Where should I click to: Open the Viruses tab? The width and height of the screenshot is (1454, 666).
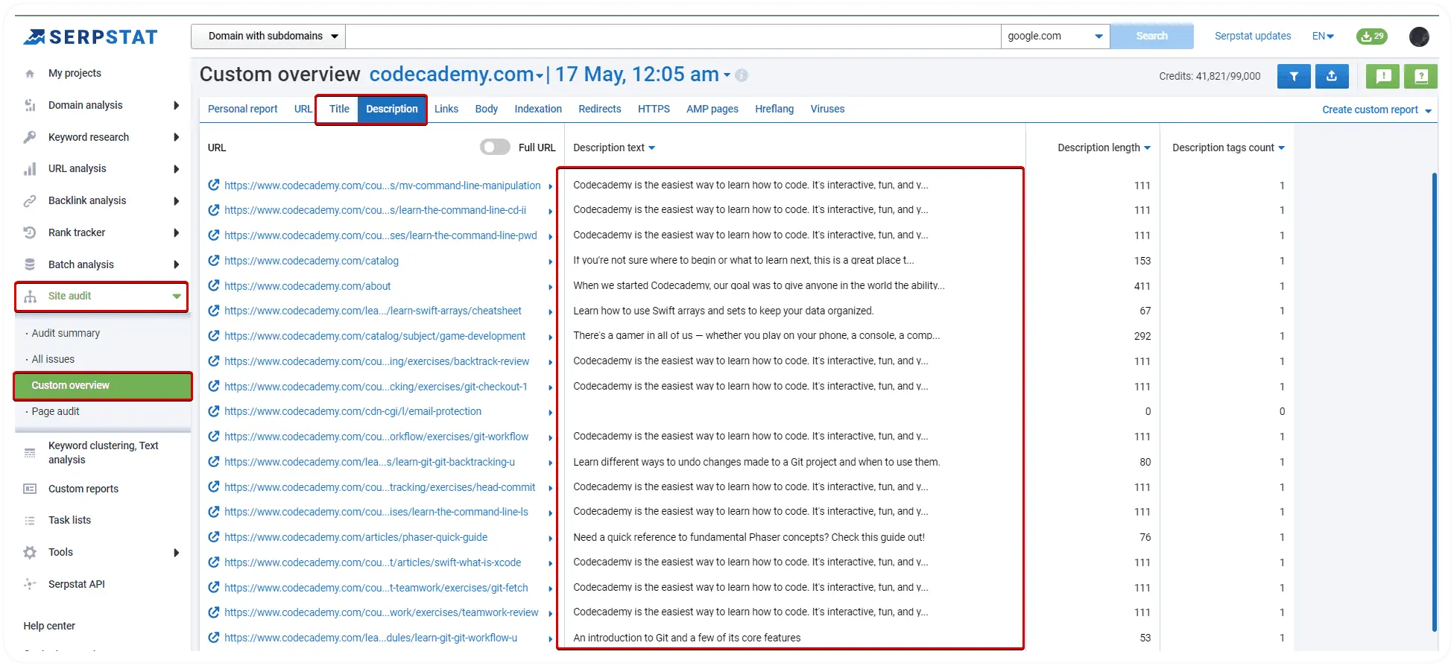pos(827,109)
